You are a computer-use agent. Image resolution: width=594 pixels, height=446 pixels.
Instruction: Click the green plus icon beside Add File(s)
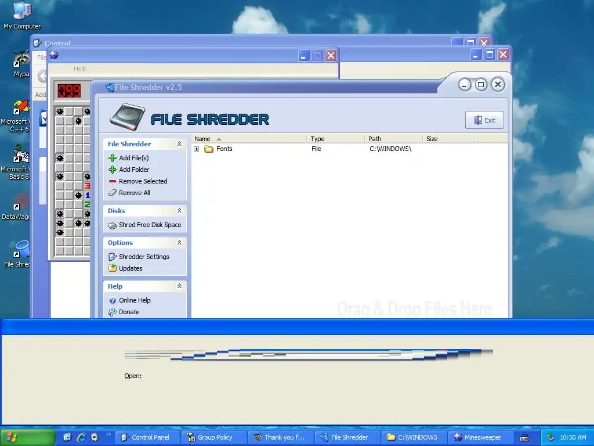(x=113, y=158)
